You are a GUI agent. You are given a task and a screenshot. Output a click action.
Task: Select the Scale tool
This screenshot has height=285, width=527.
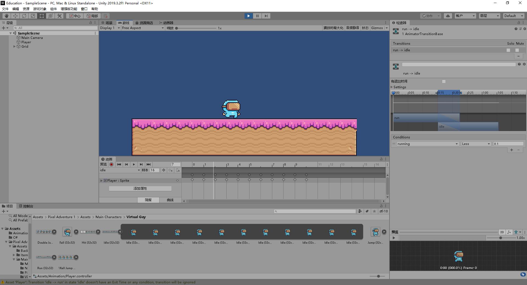(x=33, y=16)
